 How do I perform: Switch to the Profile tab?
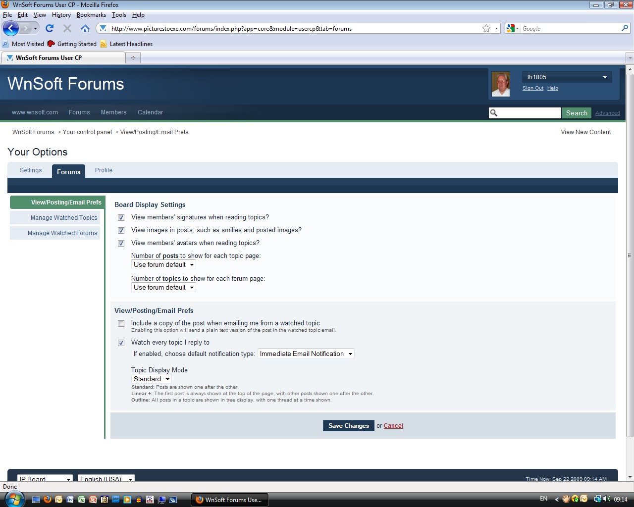[x=104, y=170]
